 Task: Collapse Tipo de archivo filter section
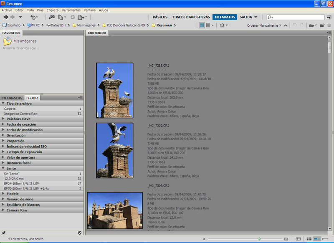pyautogui.click(x=3, y=103)
